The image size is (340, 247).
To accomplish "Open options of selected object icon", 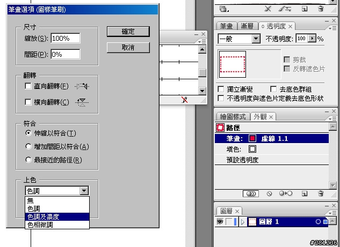I will pos(285,9).
